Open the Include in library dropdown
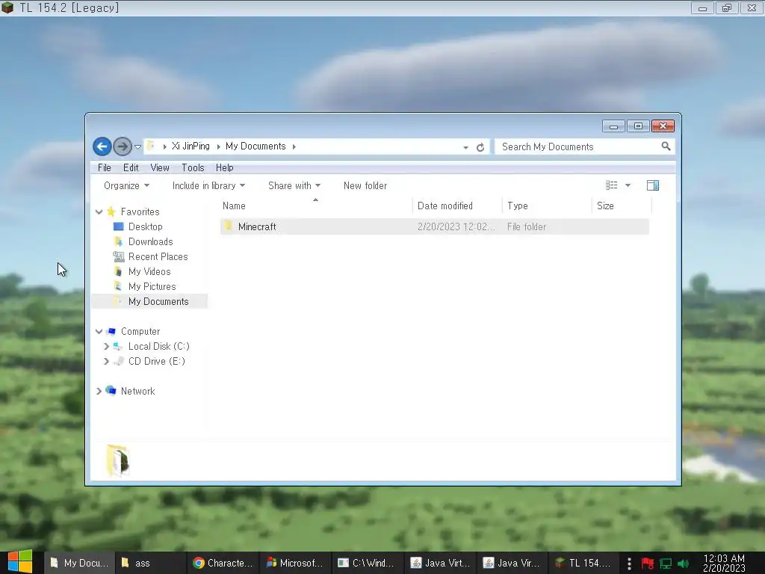Image resolution: width=765 pixels, height=574 pixels. coord(208,185)
